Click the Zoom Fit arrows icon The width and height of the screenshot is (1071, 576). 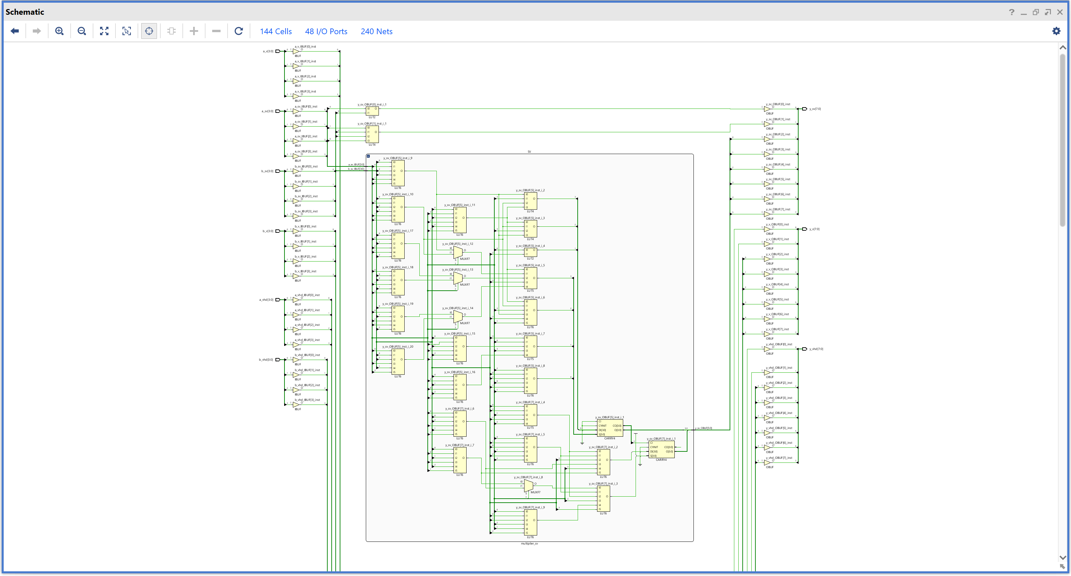coord(104,31)
